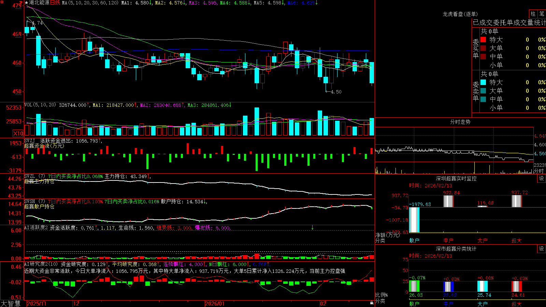Click the 近期大资金非常活跃 analysis text line
546x307 pixels.
(185, 271)
